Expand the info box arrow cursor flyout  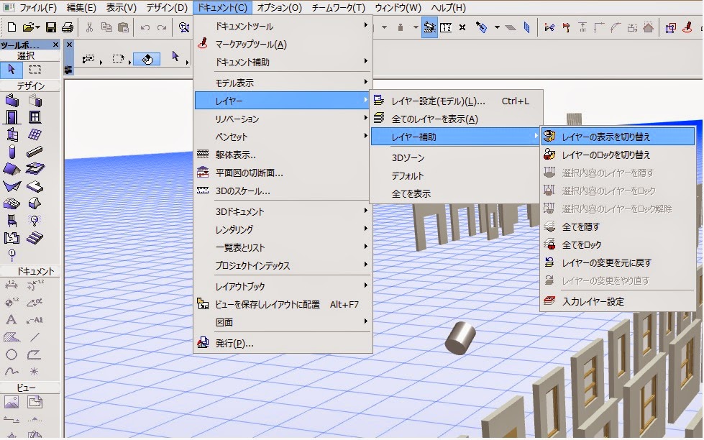pyautogui.click(x=187, y=62)
